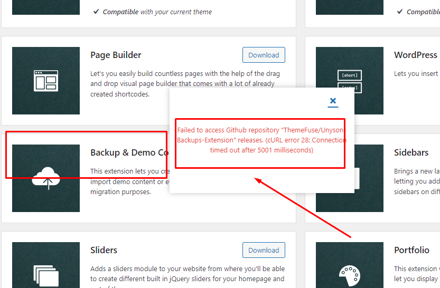Close the error popup with the X icon

(333, 101)
